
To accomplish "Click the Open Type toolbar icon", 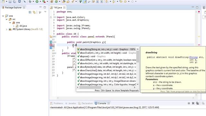I will (64, 1).
